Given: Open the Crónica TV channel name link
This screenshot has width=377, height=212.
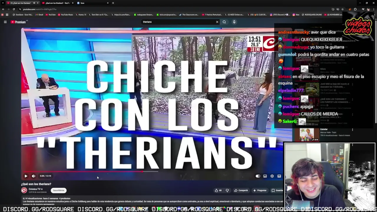Looking at the screenshot, I should pos(34,189).
